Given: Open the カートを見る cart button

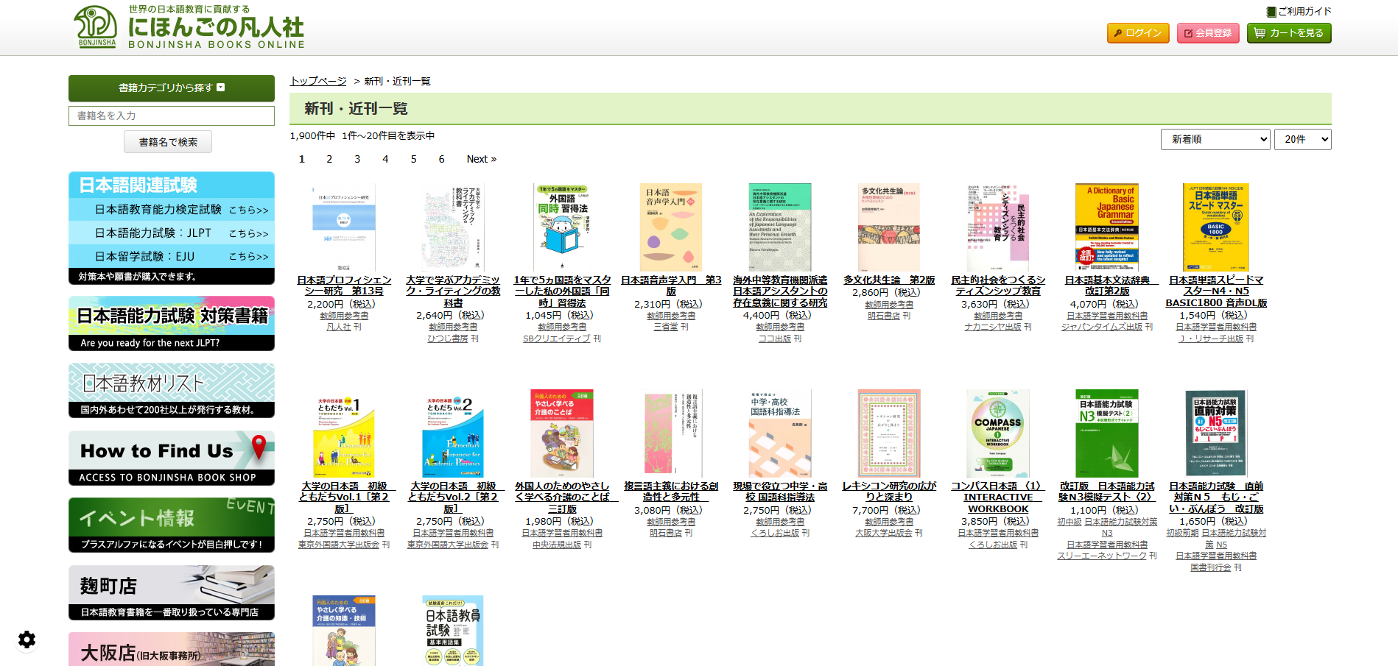Looking at the screenshot, I should coord(1289,33).
